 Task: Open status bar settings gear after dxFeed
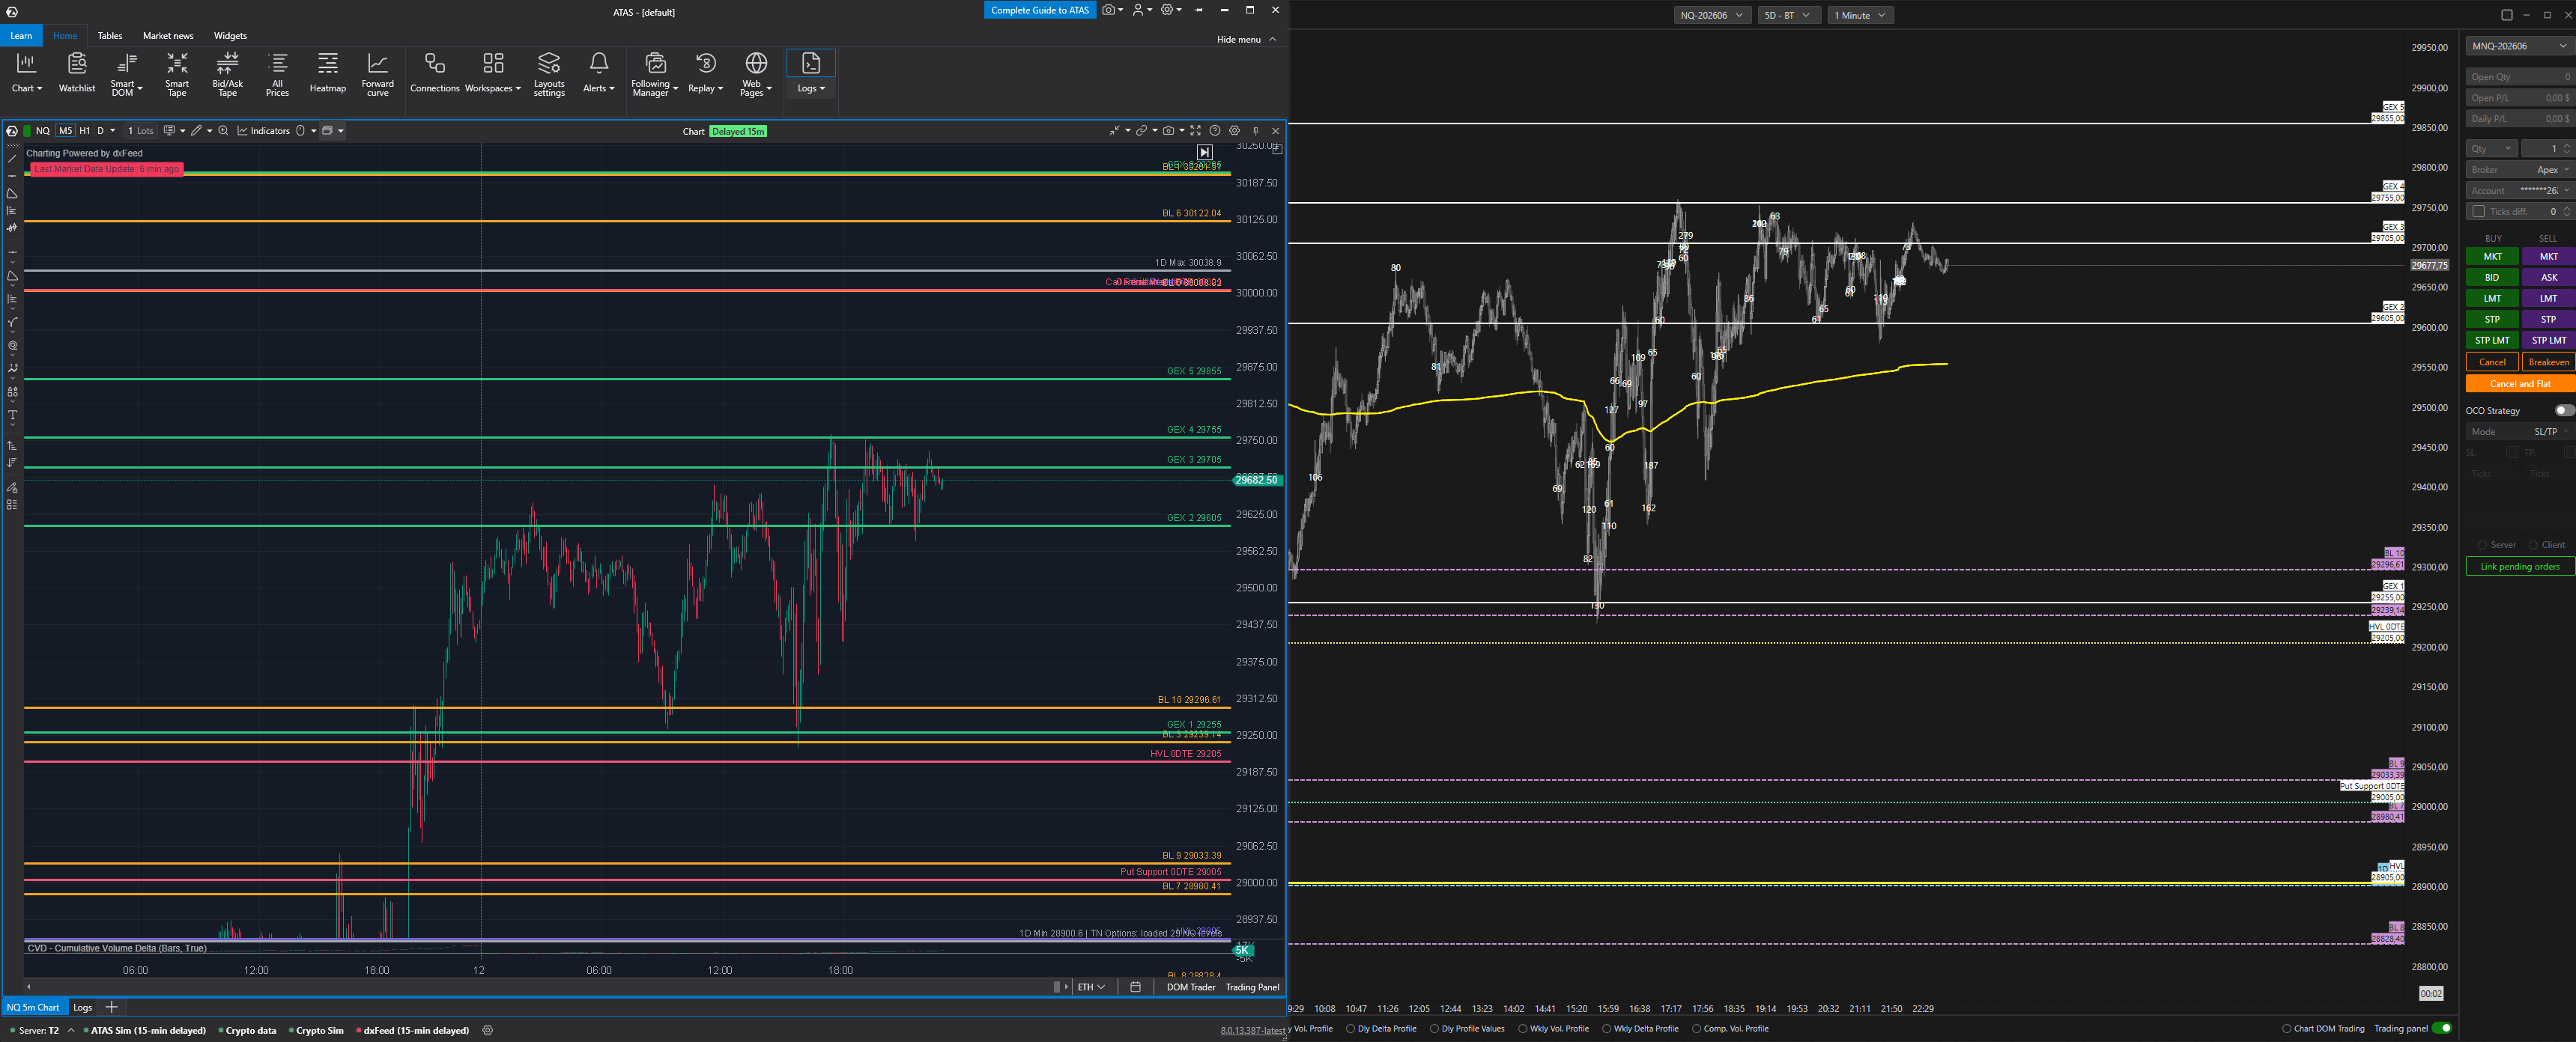[488, 1030]
